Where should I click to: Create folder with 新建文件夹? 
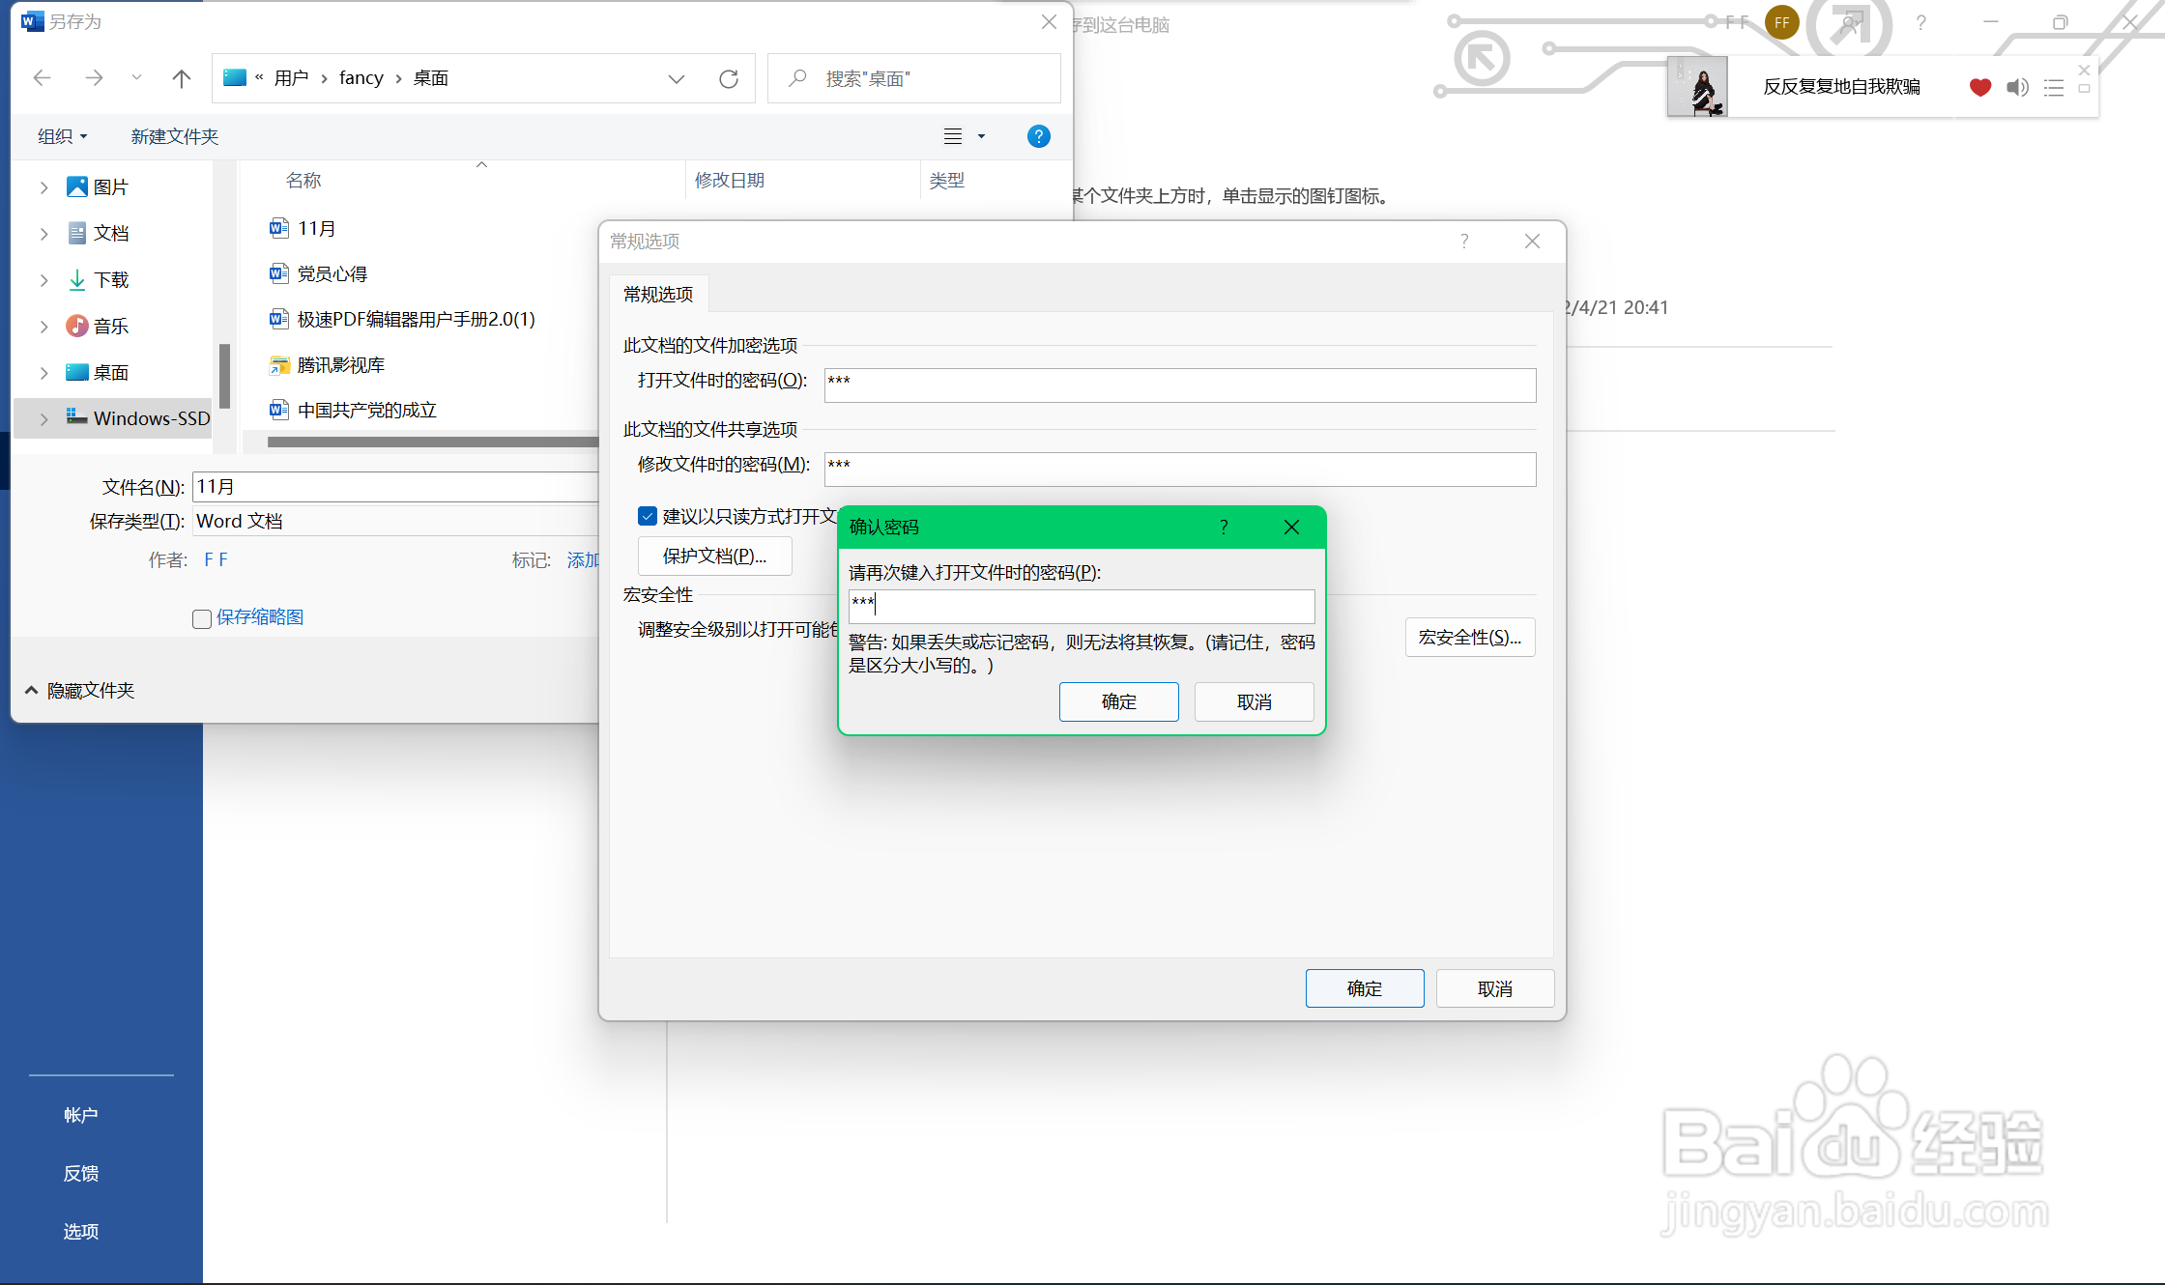(x=175, y=136)
